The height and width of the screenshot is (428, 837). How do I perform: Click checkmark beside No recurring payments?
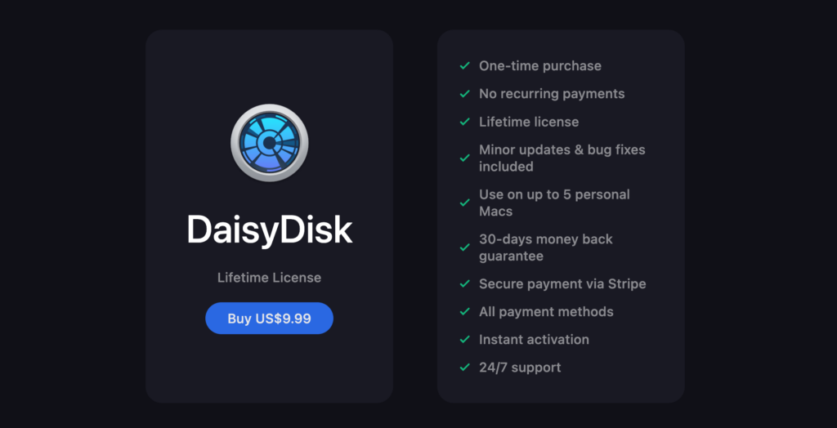click(x=465, y=94)
